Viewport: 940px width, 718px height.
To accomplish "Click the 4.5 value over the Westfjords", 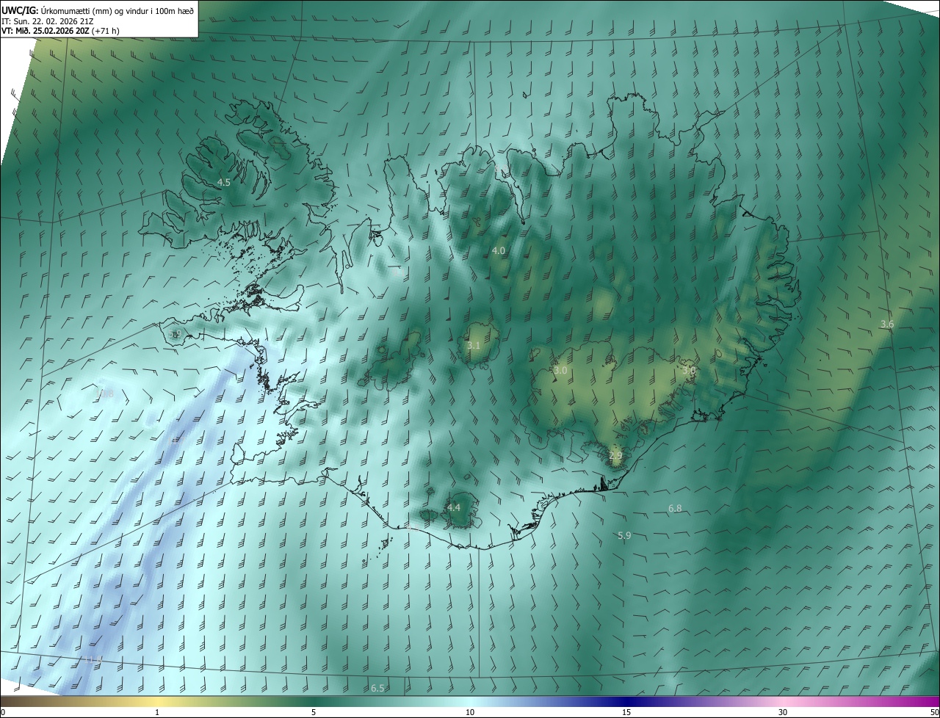I will pyautogui.click(x=224, y=182).
